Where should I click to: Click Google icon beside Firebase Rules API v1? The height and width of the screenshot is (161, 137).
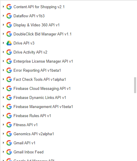9,116
